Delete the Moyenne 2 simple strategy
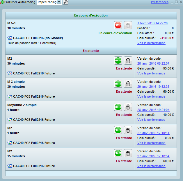This screenshot has width=183, height=181. pos(128,107)
